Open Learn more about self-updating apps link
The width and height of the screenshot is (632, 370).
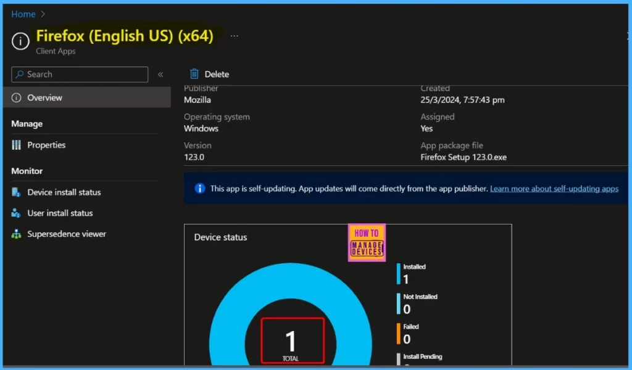click(x=554, y=189)
